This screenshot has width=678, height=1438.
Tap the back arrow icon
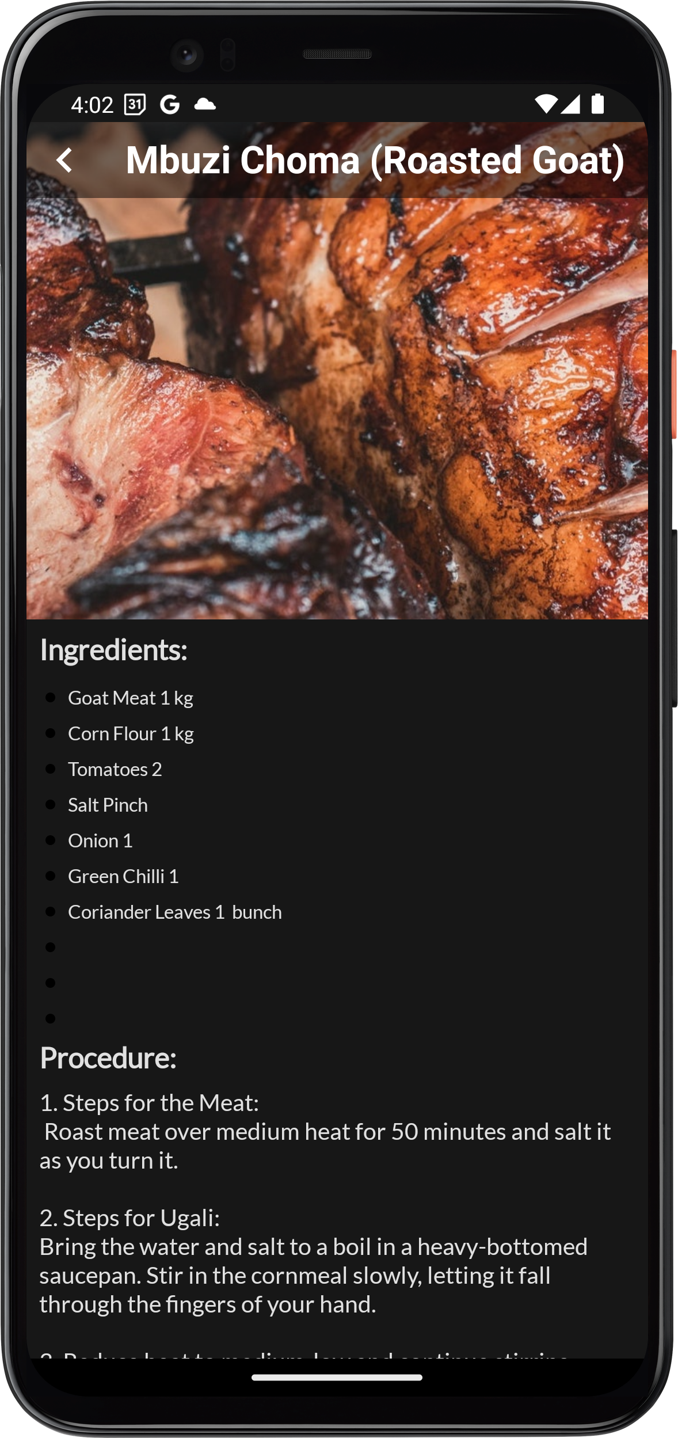[x=64, y=160]
